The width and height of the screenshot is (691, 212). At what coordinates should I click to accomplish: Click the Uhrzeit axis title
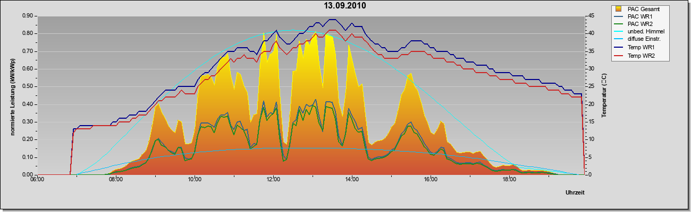tap(575, 193)
